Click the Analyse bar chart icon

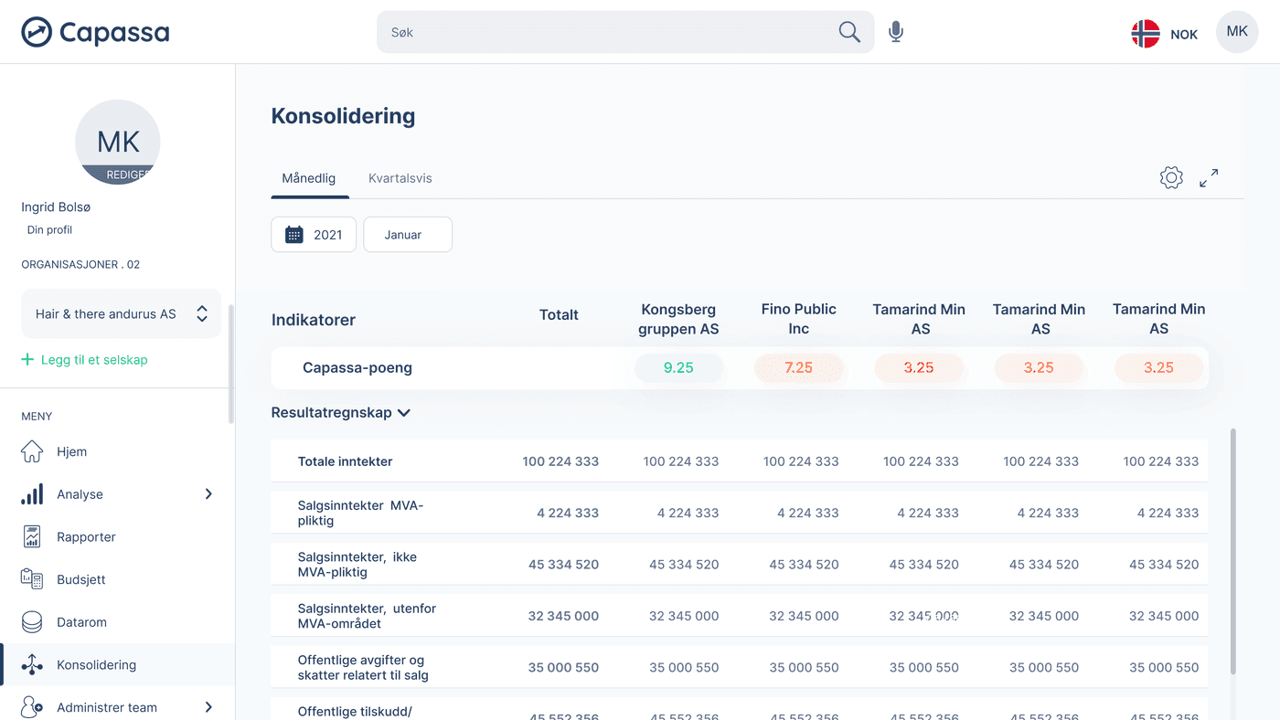tap(32, 494)
